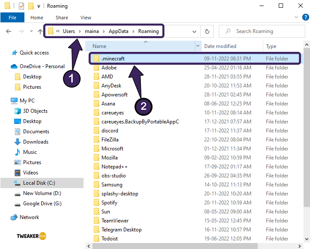
Task: Select the Telegram Desktop folder icon
Action: pos(96,230)
